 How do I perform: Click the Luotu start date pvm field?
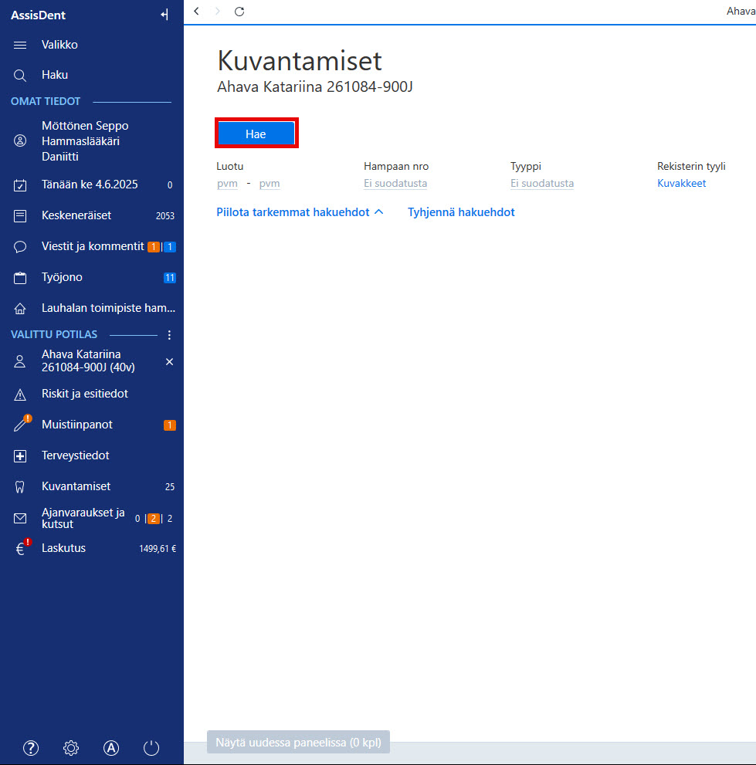click(x=228, y=184)
